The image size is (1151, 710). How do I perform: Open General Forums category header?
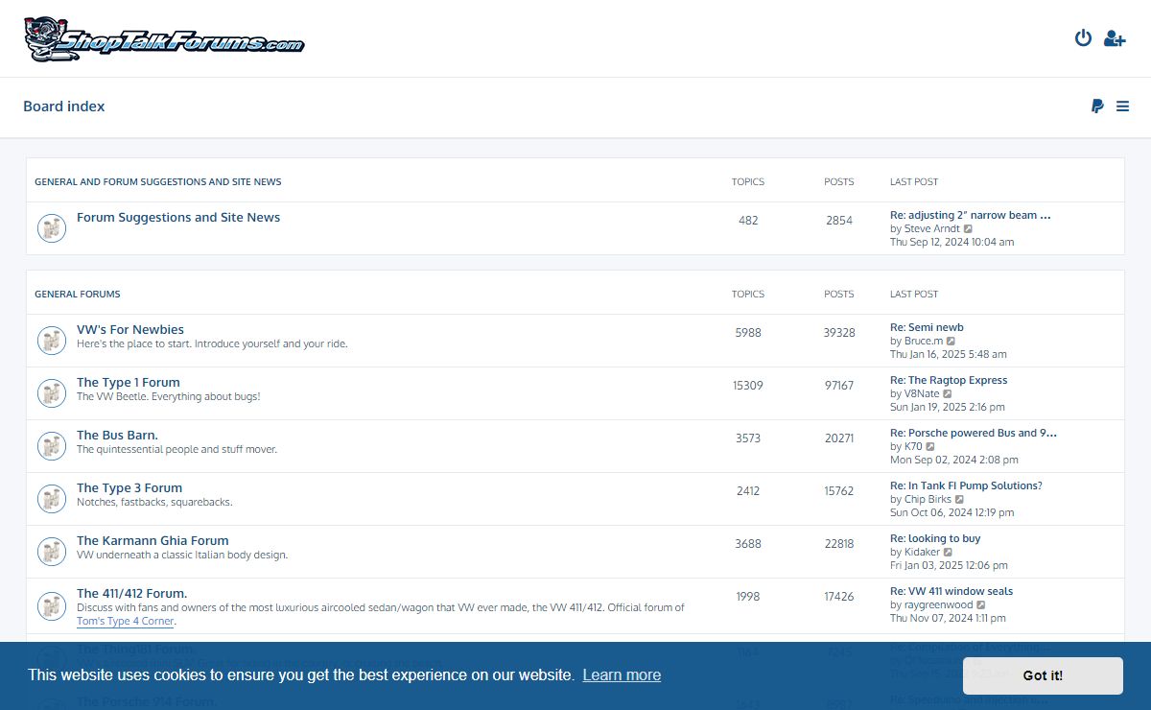(x=78, y=294)
